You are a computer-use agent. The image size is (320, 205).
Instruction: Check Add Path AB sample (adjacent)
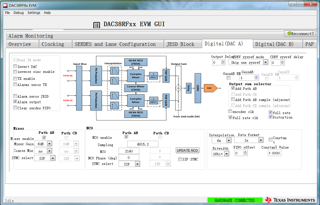tap(233, 99)
